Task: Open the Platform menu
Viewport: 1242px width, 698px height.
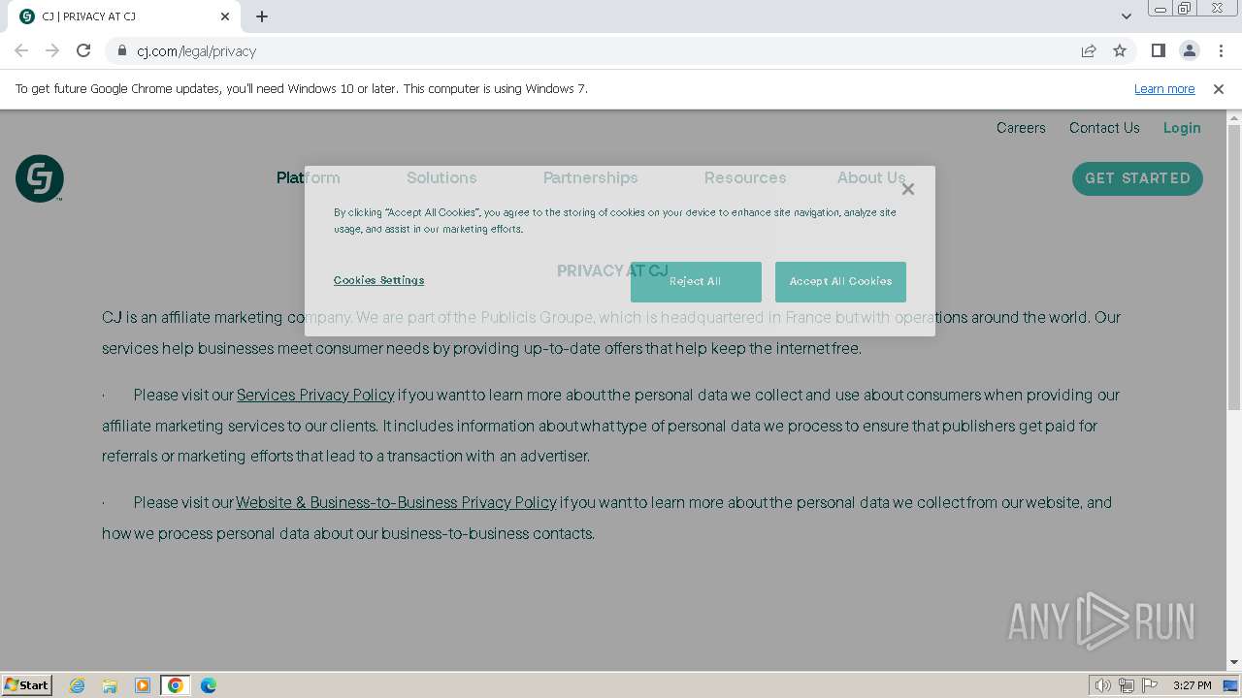Action: click(309, 178)
